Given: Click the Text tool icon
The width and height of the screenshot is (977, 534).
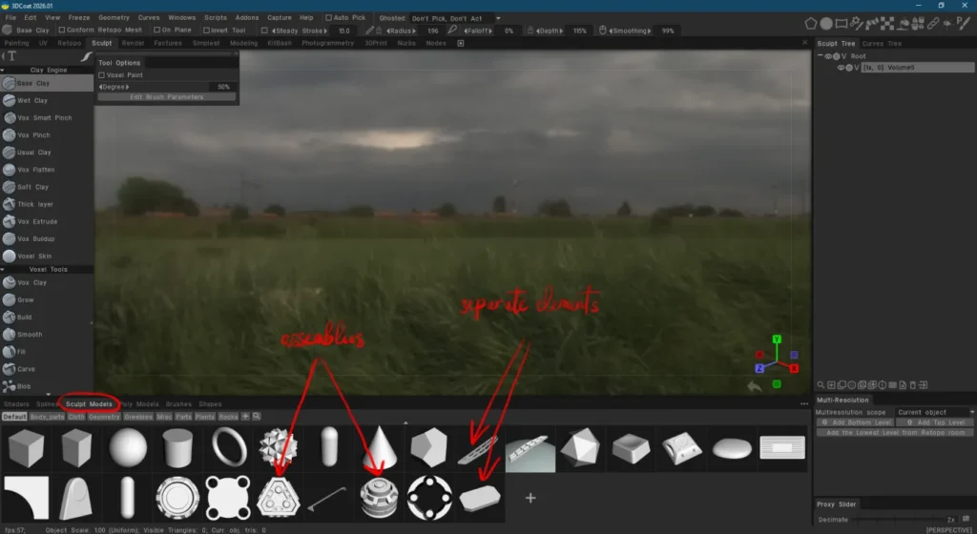Looking at the screenshot, I should [11, 56].
